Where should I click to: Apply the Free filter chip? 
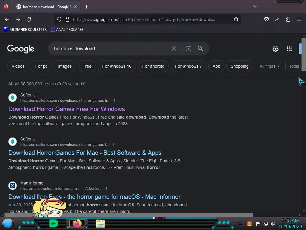point(87,66)
